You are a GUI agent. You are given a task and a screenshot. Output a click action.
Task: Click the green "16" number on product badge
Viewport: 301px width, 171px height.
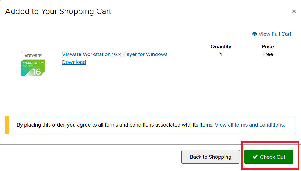(36, 72)
